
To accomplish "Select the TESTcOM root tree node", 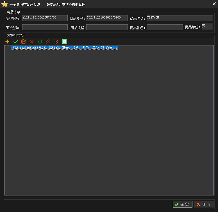I will tap(65, 48).
